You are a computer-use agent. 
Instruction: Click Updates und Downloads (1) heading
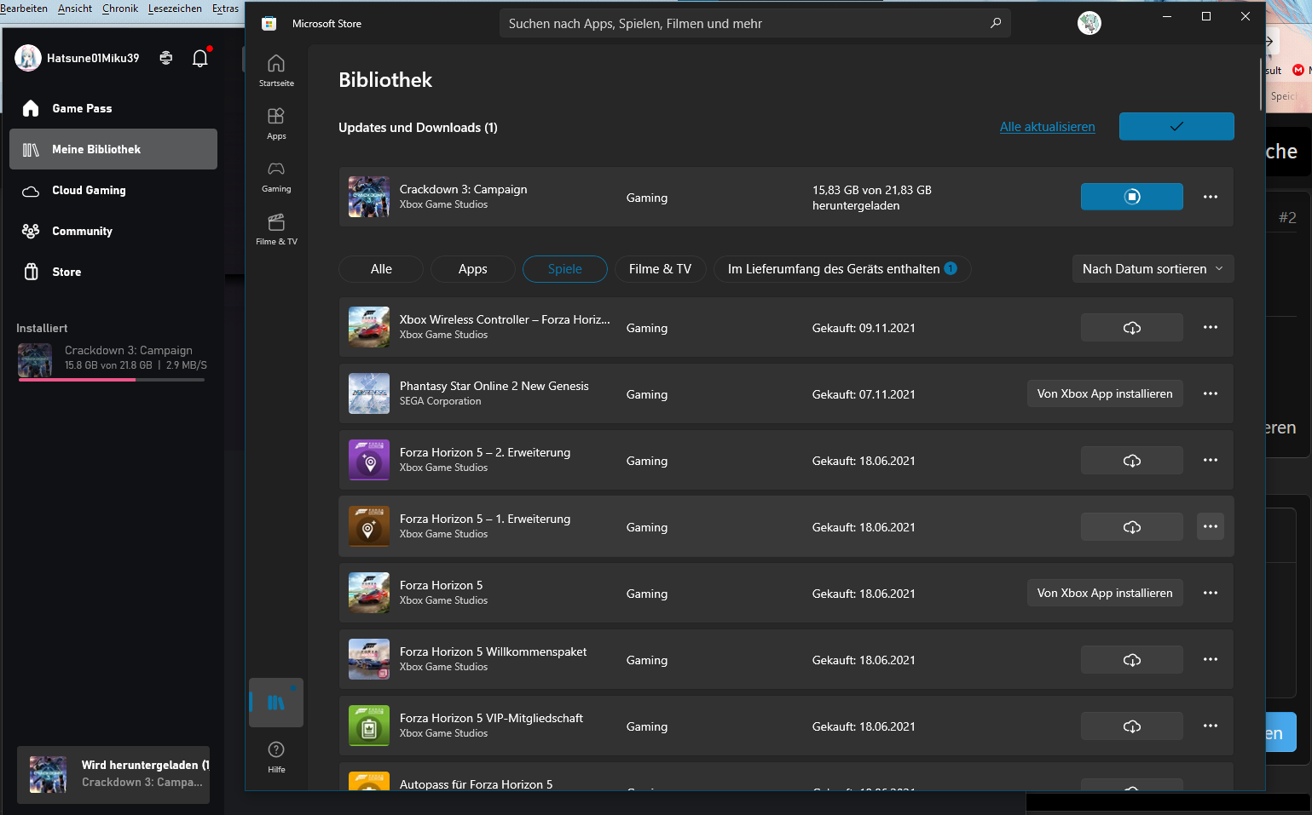[x=418, y=128]
